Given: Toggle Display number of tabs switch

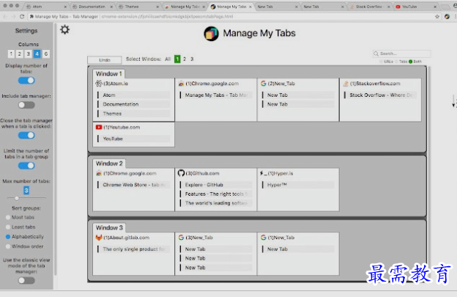Looking at the screenshot, I should 26,80.
